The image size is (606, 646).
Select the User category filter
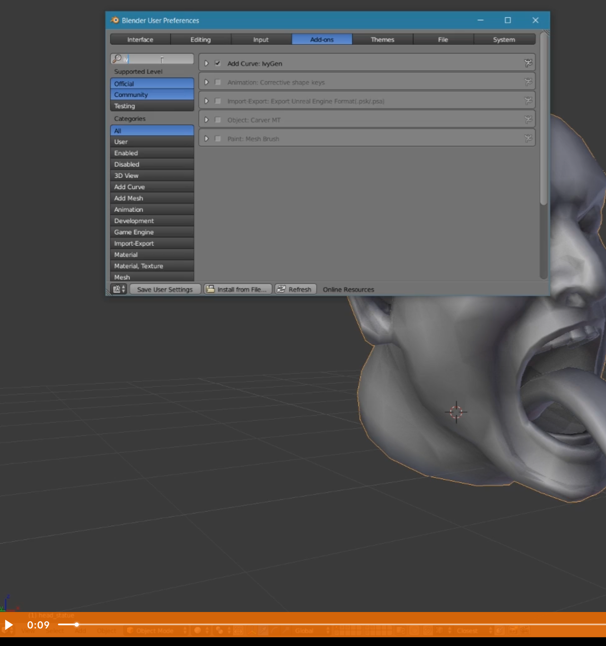point(152,142)
